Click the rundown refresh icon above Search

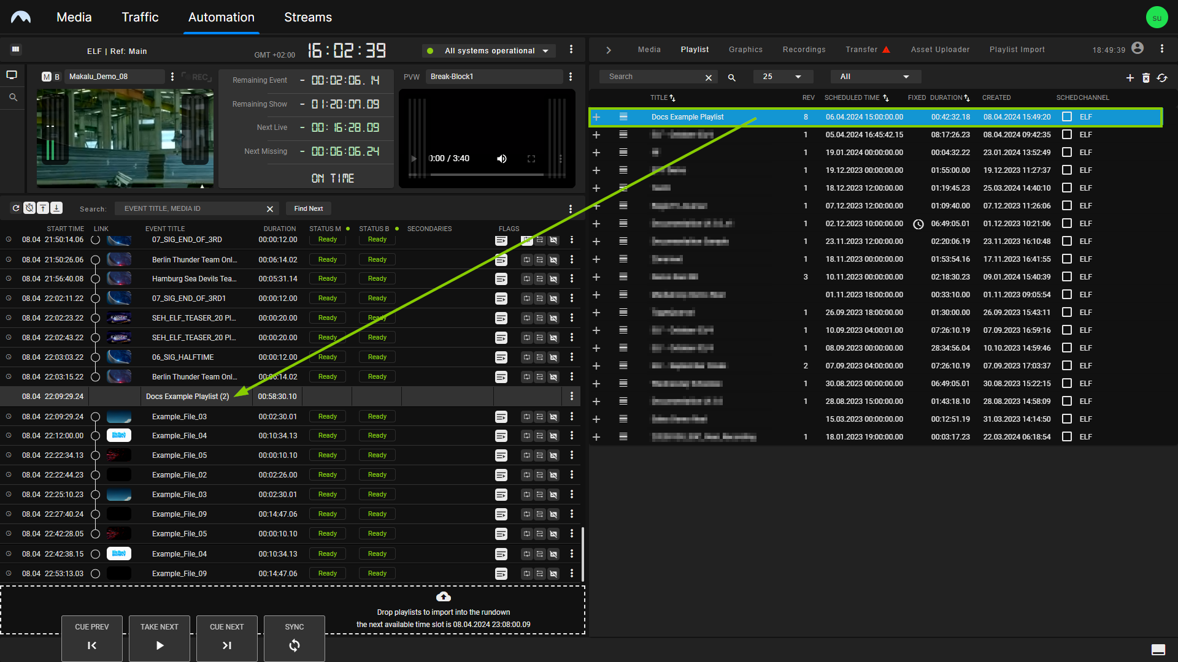click(x=16, y=208)
